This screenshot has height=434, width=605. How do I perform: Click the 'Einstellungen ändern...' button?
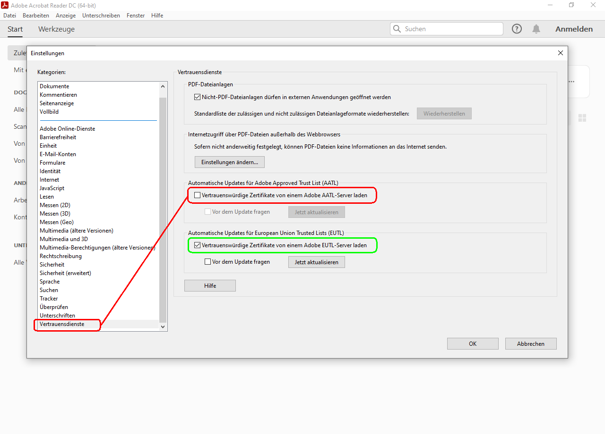[230, 162]
